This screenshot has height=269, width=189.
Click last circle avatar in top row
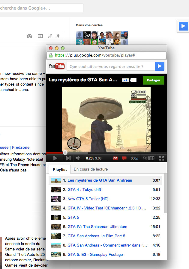[124, 35]
